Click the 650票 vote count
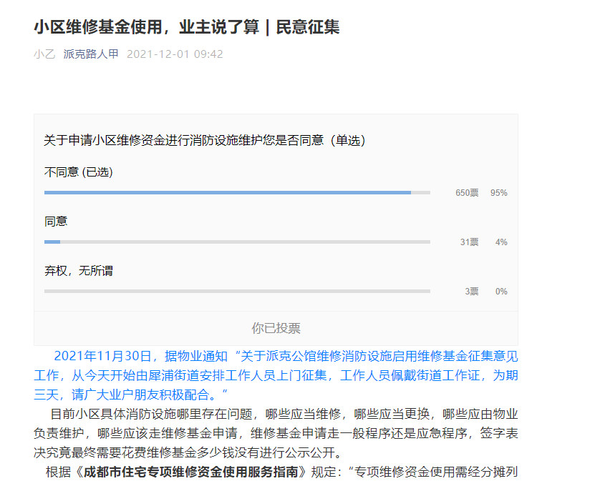Screen dimensions: 595x481 (x=467, y=193)
